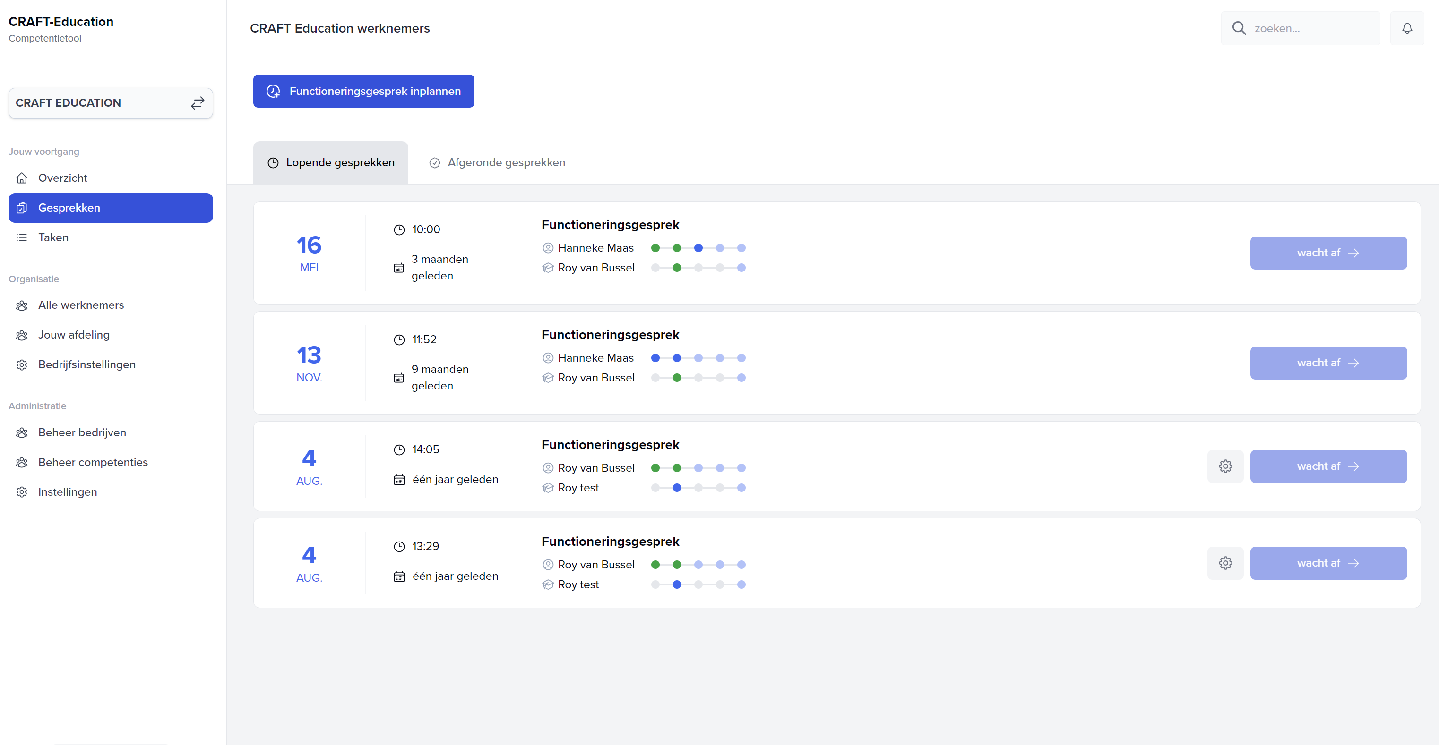Open Taken in the sidebar
This screenshot has width=1439, height=745.
pos(111,238)
